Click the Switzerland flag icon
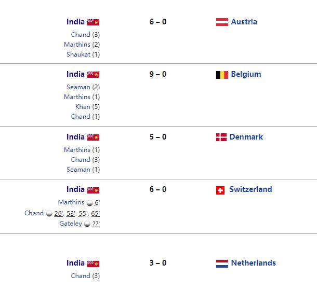 (x=220, y=190)
